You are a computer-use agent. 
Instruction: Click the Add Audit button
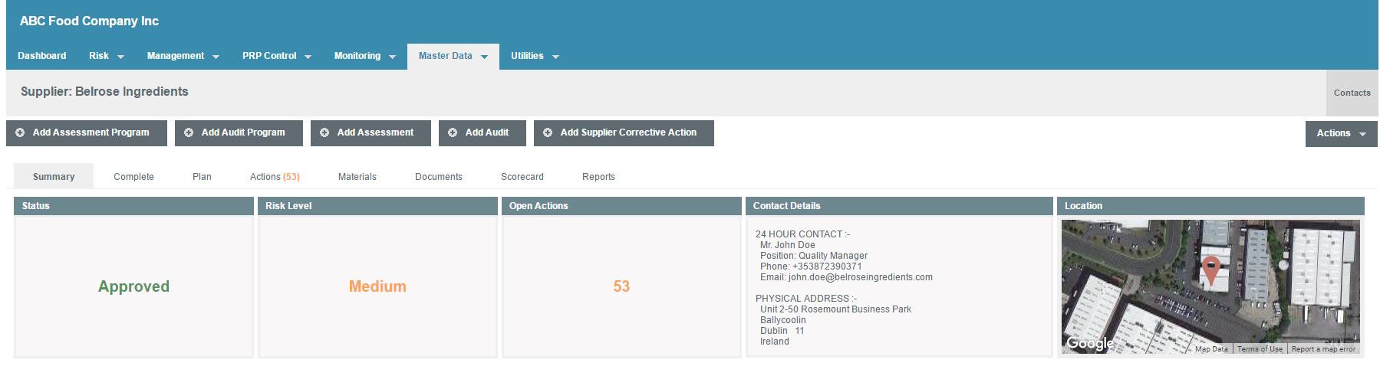483,132
